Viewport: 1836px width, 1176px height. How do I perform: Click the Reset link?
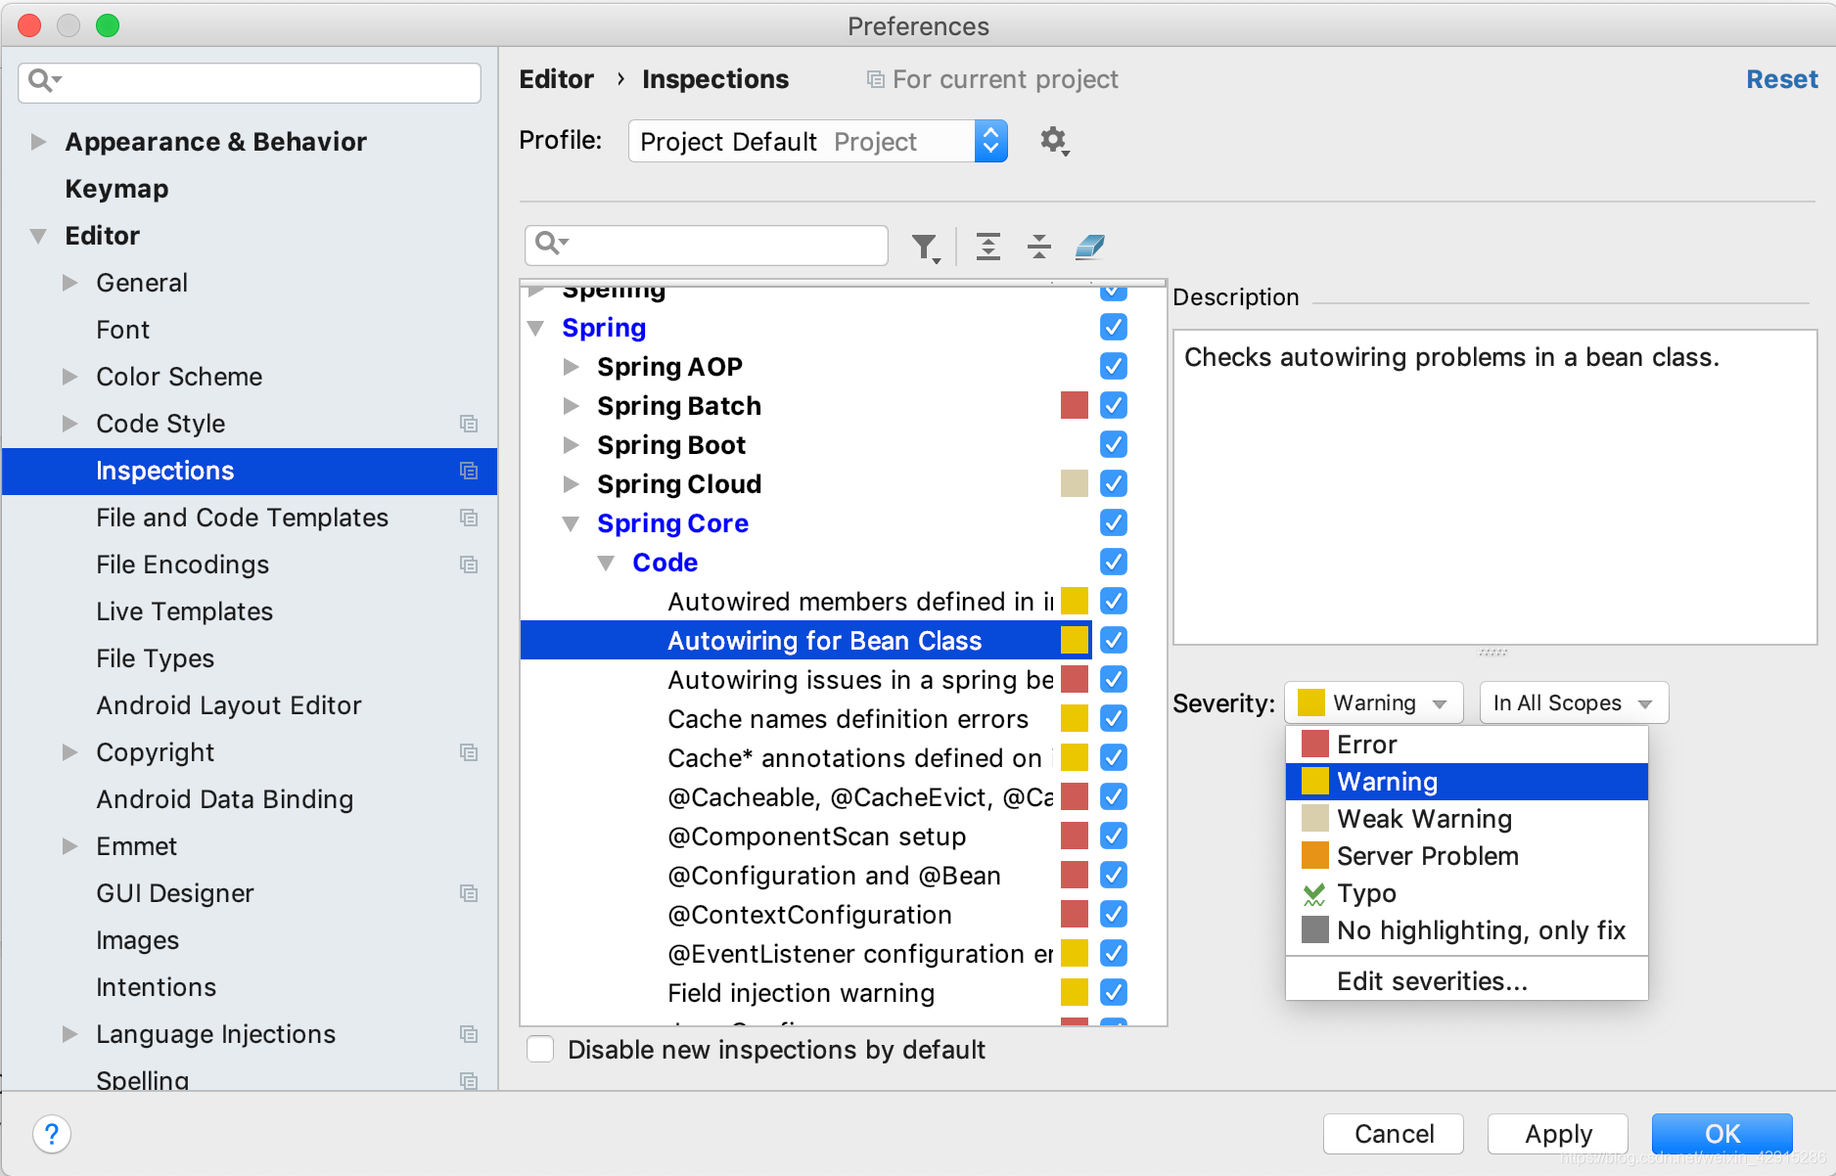(1782, 79)
